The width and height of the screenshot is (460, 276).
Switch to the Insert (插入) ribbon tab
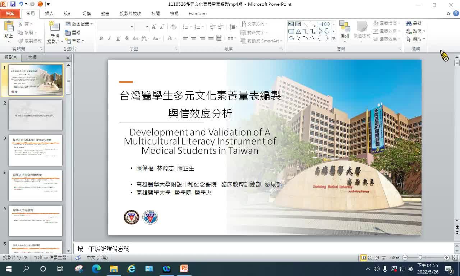tap(49, 14)
